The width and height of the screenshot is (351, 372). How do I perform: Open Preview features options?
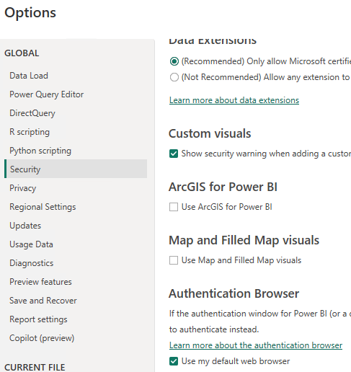tap(40, 282)
